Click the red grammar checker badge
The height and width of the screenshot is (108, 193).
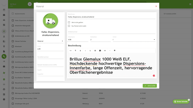(x=154, y=76)
